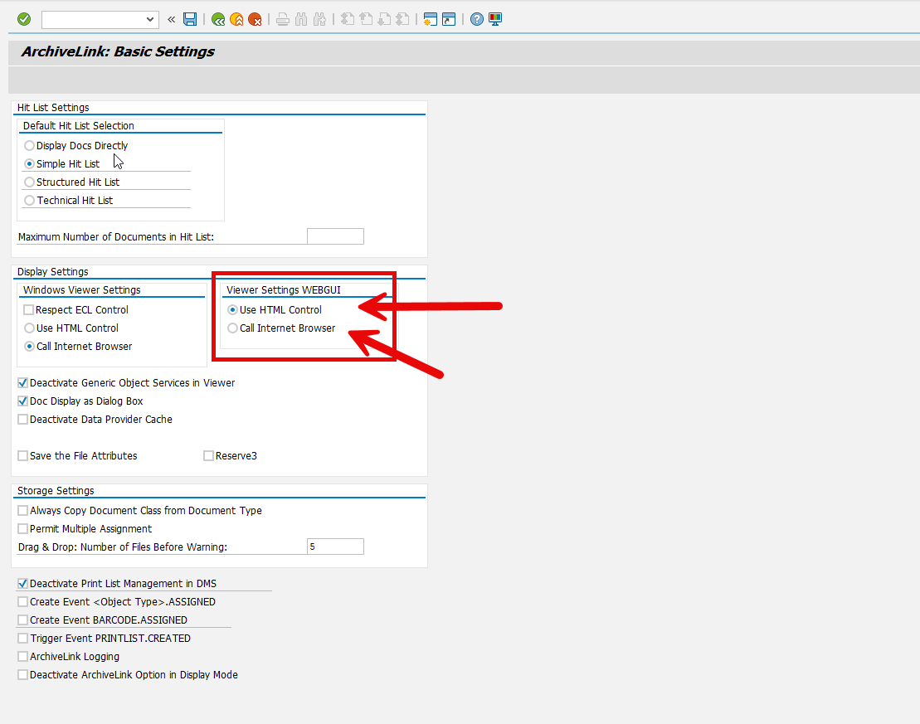Click the Find Next binoculars-plus icon
Image resolution: width=920 pixels, height=724 pixels.
pos(319,19)
